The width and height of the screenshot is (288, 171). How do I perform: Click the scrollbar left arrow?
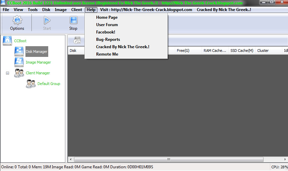71,159
